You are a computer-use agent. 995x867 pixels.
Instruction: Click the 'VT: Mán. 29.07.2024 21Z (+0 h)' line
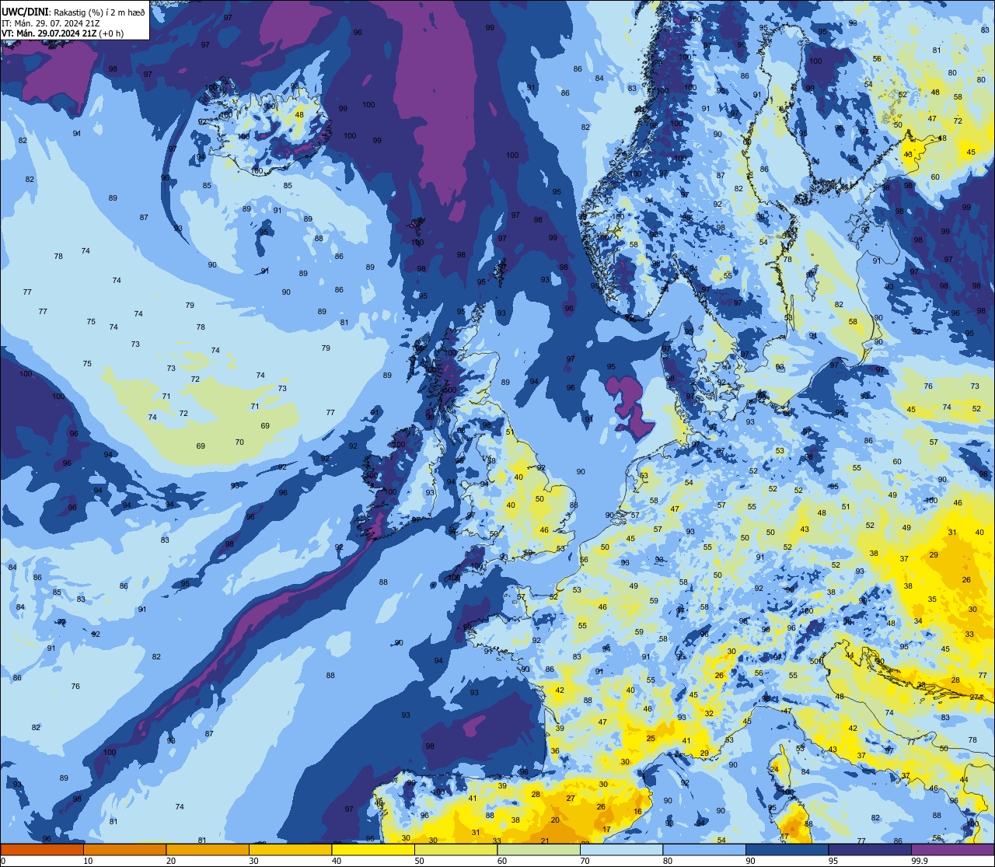63,33
